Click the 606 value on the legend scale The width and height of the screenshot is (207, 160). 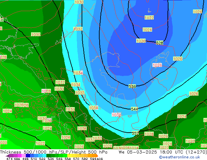tap(100, 159)
